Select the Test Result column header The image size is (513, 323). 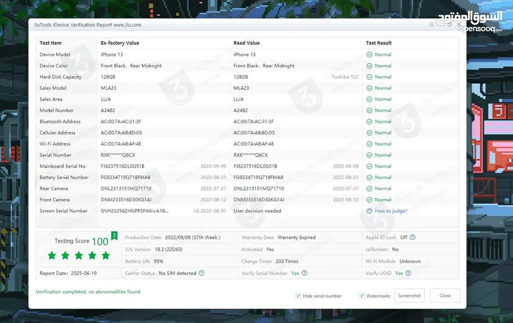pyautogui.click(x=378, y=43)
